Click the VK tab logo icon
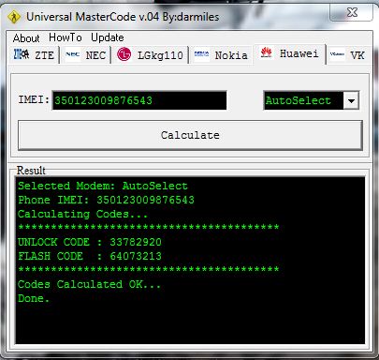Screen dimensions: 379x360 click(x=337, y=54)
